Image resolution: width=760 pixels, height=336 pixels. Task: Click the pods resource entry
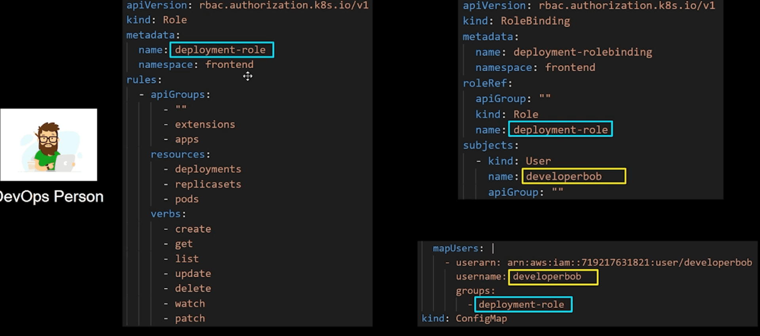[x=187, y=199]
